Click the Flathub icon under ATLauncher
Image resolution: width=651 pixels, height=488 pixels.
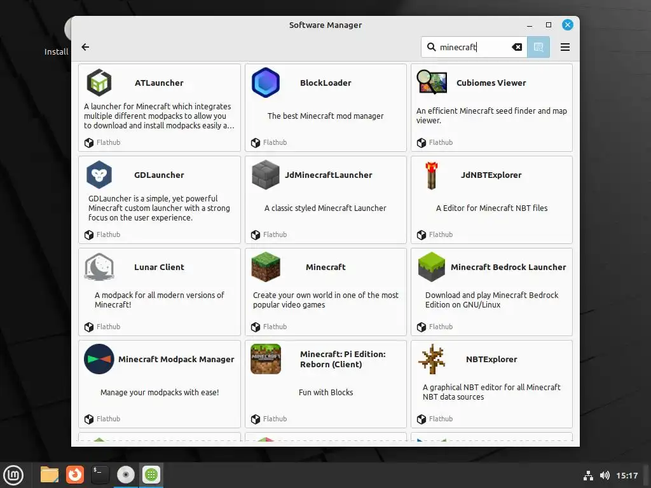89,143
